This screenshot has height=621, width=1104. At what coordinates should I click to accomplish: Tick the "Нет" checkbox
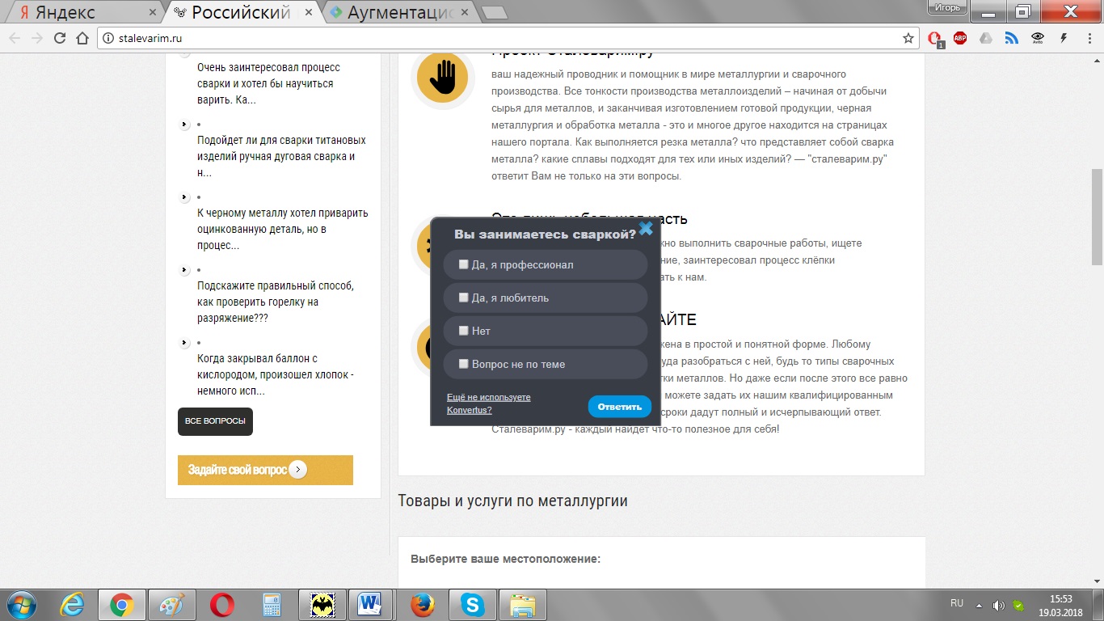(464, 331)
